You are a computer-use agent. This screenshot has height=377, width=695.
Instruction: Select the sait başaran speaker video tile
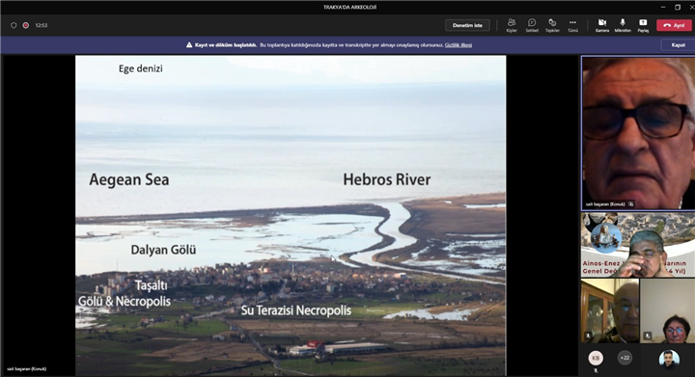tap(638, 133)
